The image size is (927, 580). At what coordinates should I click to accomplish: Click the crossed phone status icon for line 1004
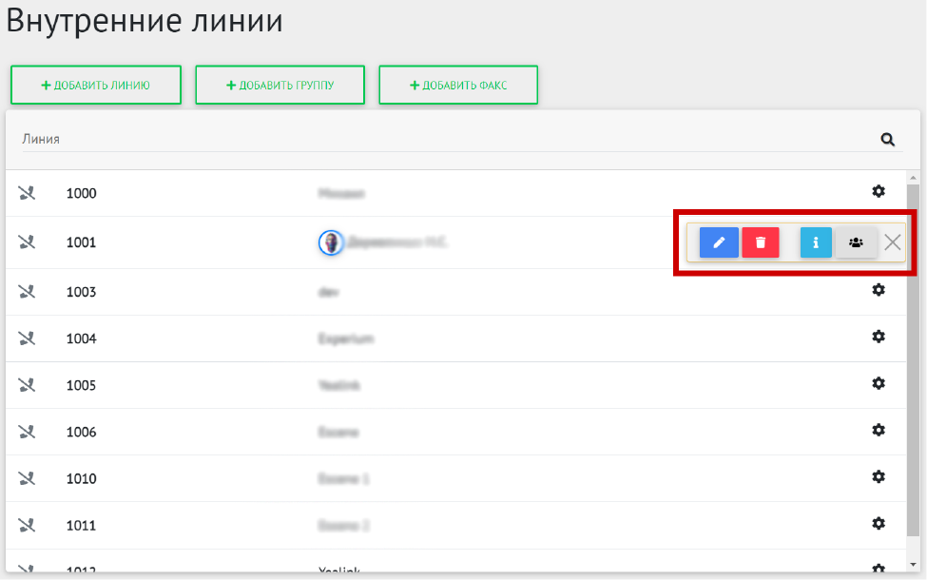(28, 338)
